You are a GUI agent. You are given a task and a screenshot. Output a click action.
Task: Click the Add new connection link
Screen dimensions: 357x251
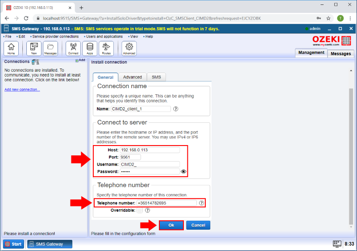click(x=22, y=89)
